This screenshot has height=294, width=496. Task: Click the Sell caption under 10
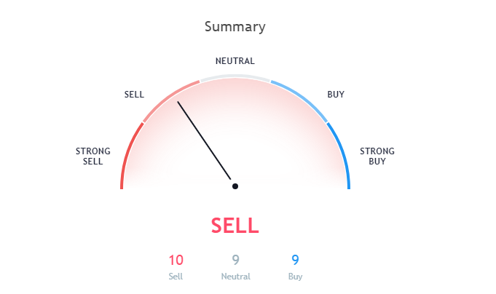click(x=176, y=277)
